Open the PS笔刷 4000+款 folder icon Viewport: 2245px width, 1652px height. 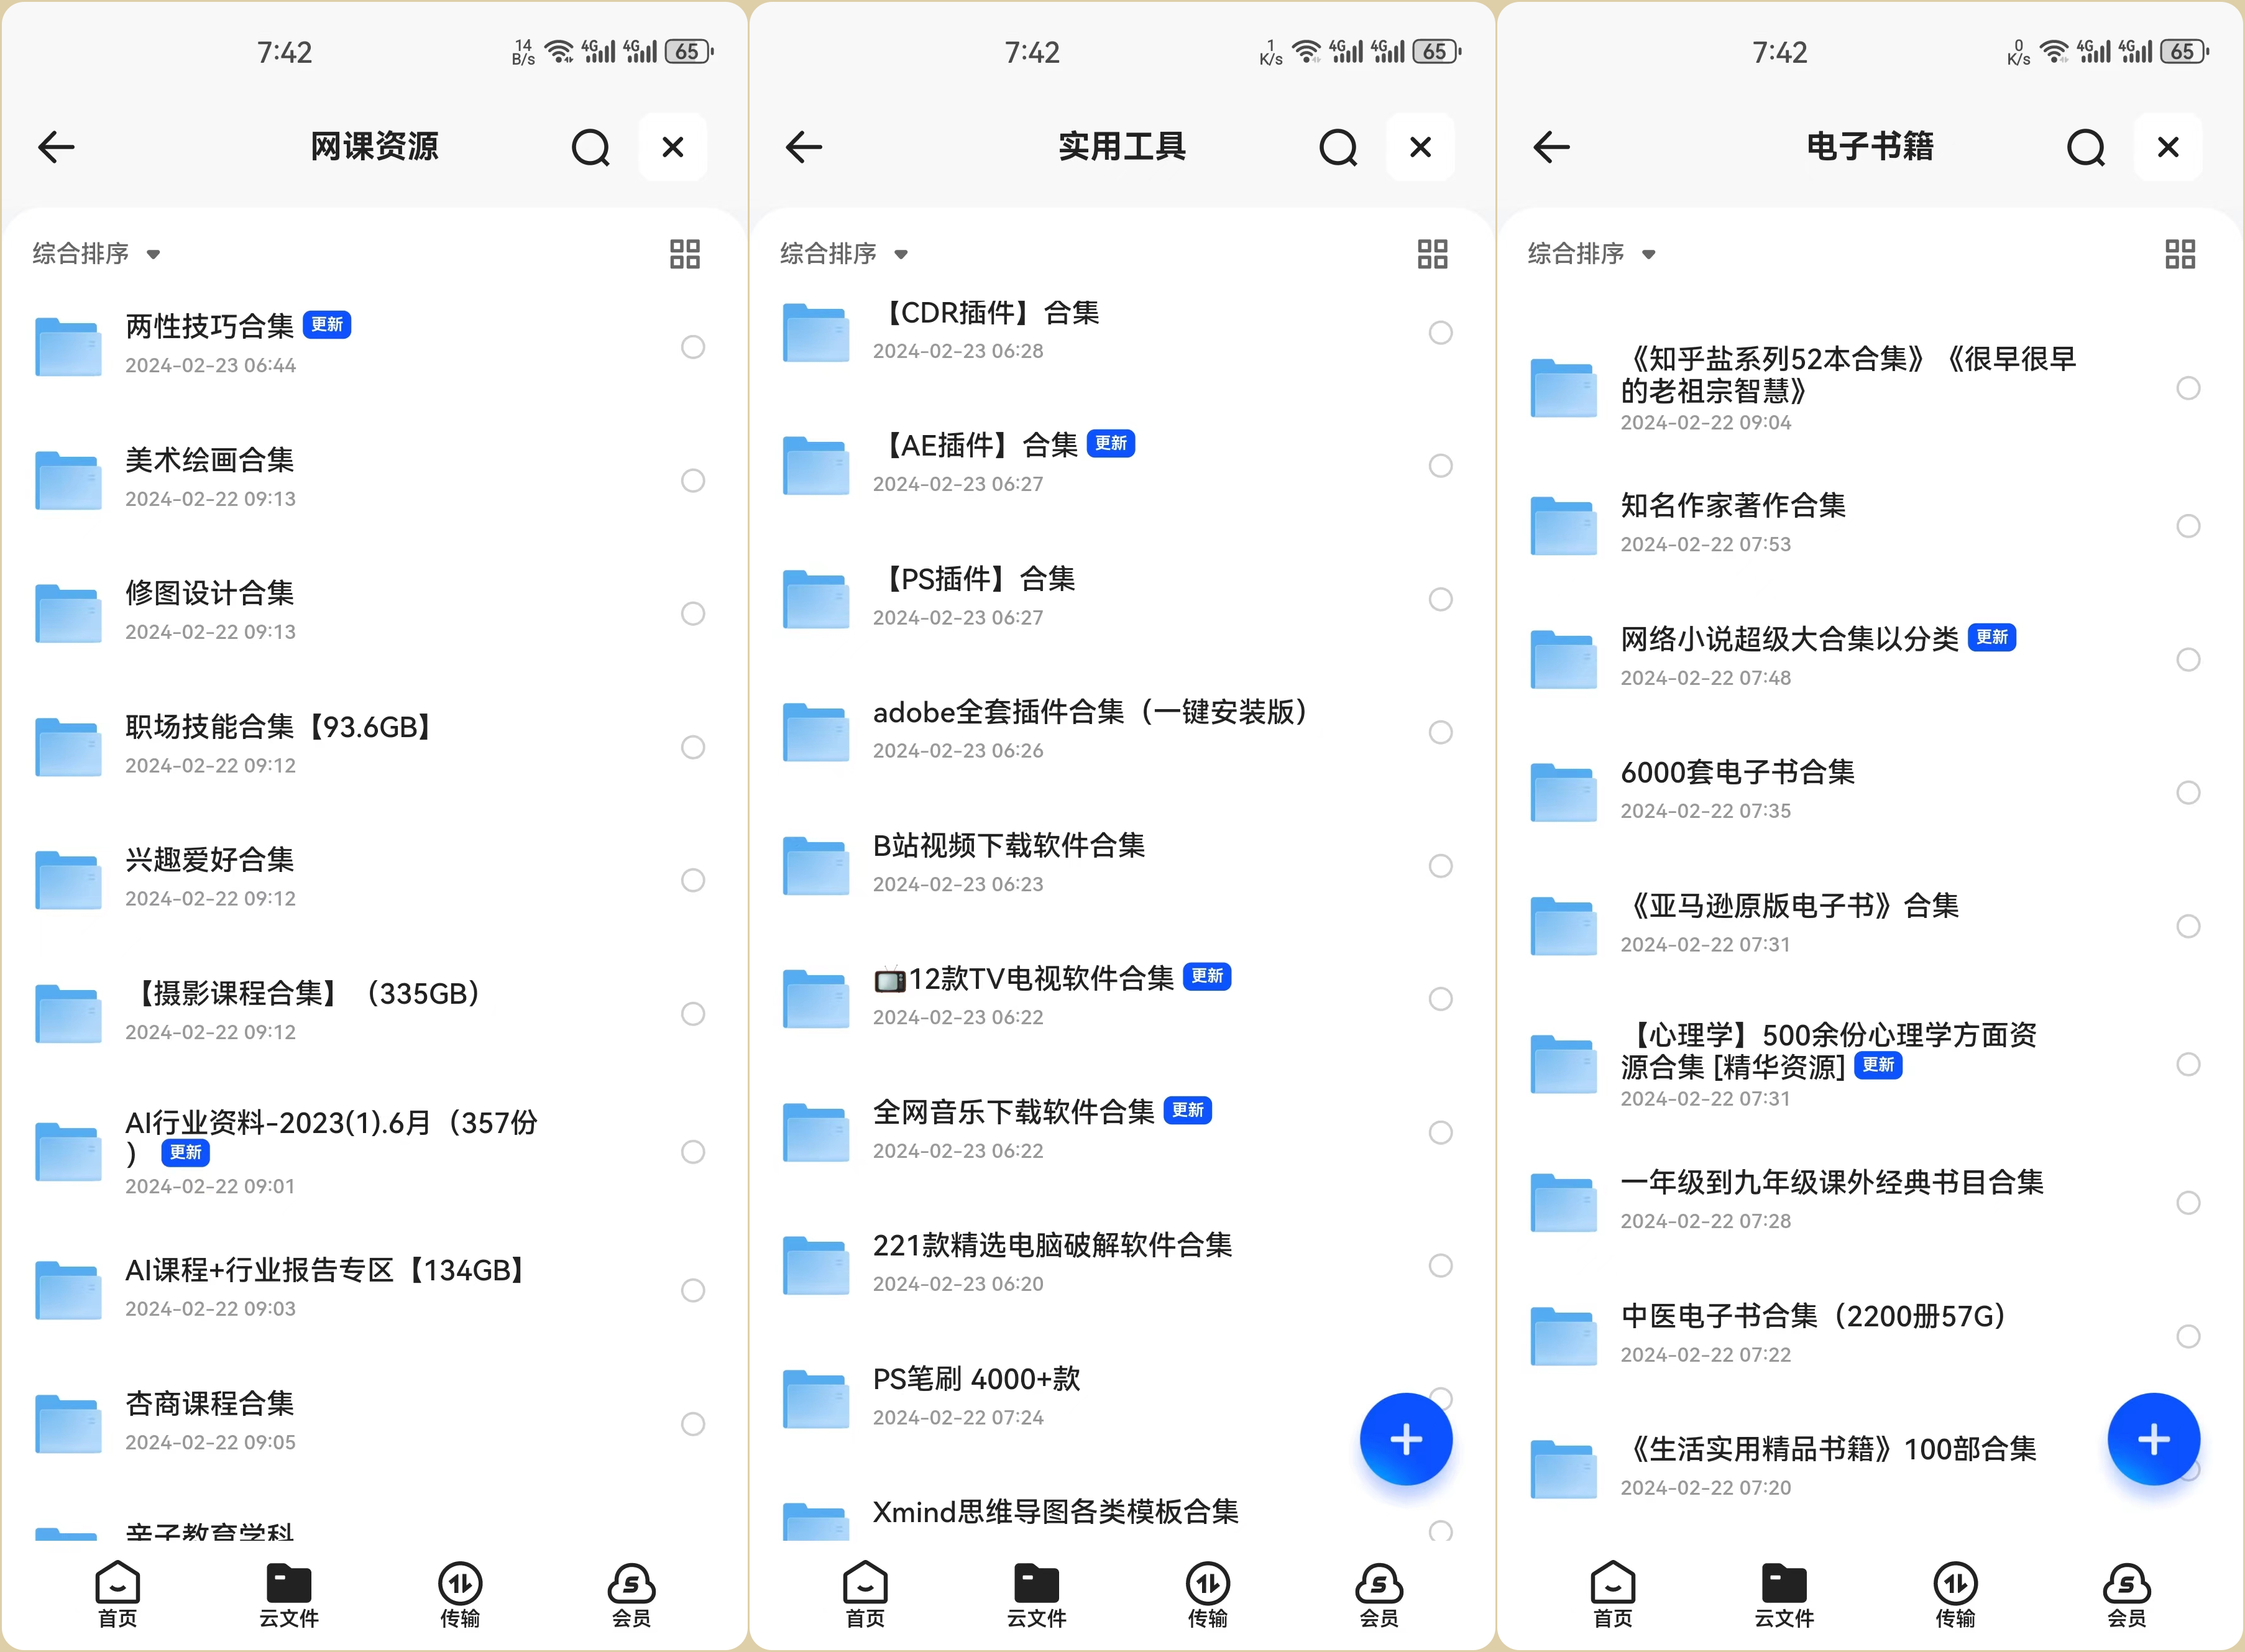point(816,1398)
